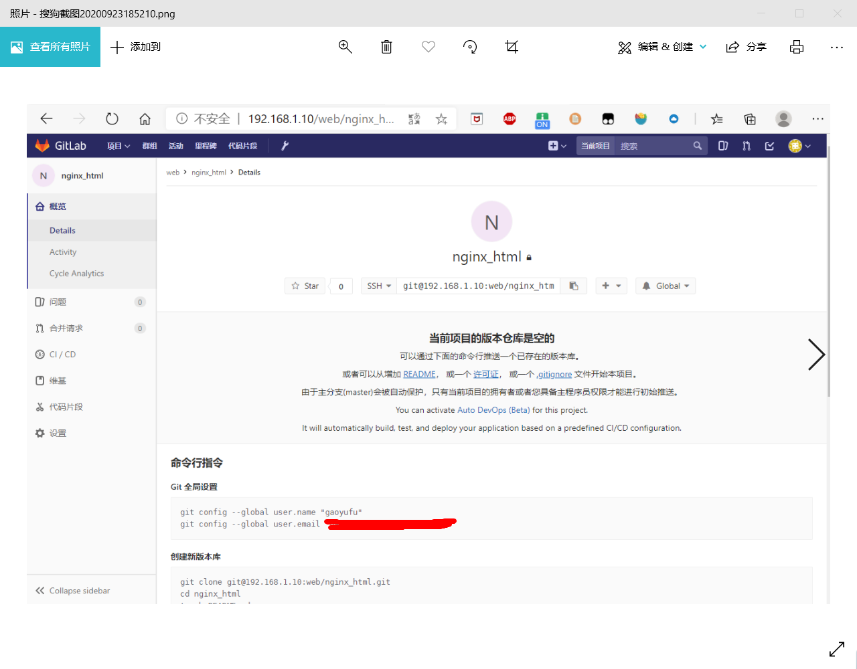Copy clone URL with the clipboard icon
Image resolution: width=857 pixels, height=669 pixels.
(574, 286)
